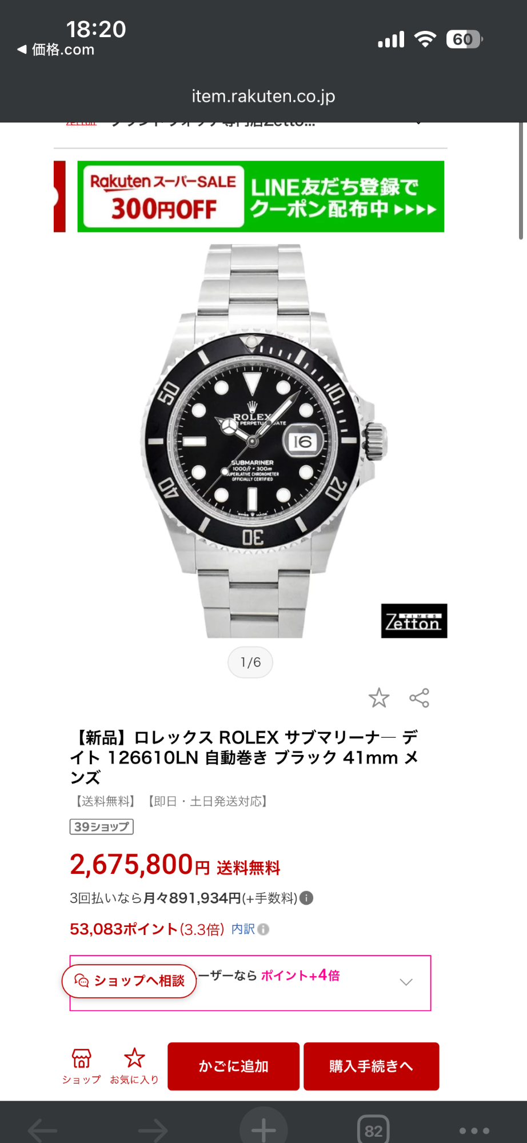Return to 価格.com app via back link
Viewport: 527px width, 1143px height.
coord(56,50)
